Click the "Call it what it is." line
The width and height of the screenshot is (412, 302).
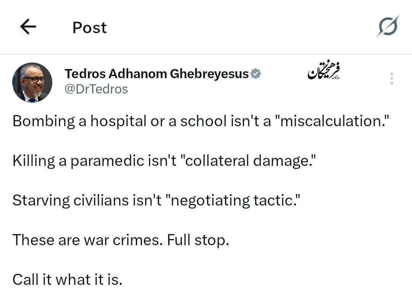(68, 280)
